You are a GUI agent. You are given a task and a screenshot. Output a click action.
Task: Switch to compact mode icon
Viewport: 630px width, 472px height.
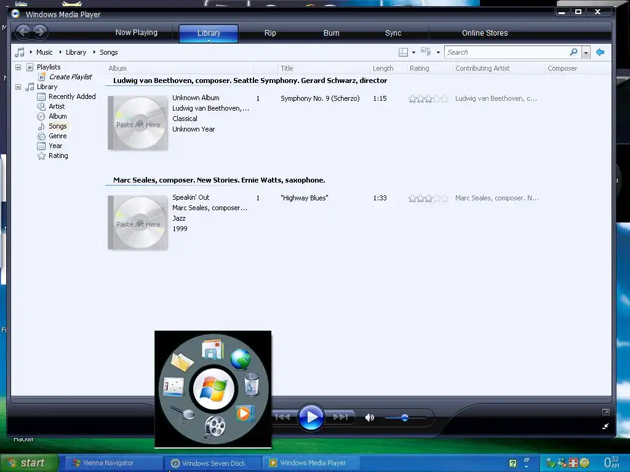[605, 427]
